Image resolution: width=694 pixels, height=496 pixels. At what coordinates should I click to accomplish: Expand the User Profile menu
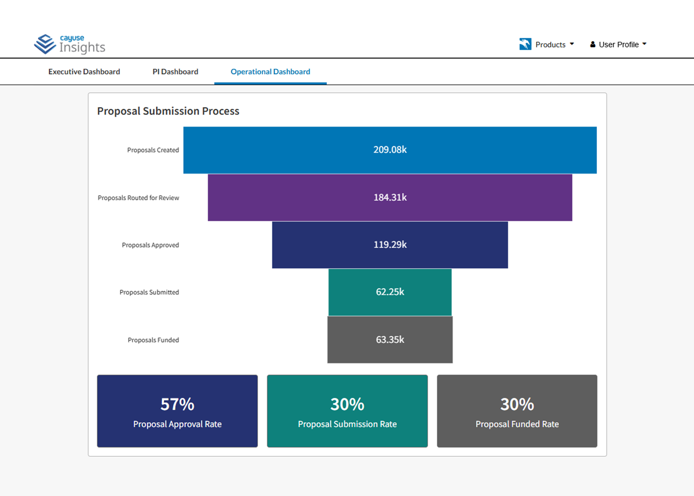coord(620,44)
